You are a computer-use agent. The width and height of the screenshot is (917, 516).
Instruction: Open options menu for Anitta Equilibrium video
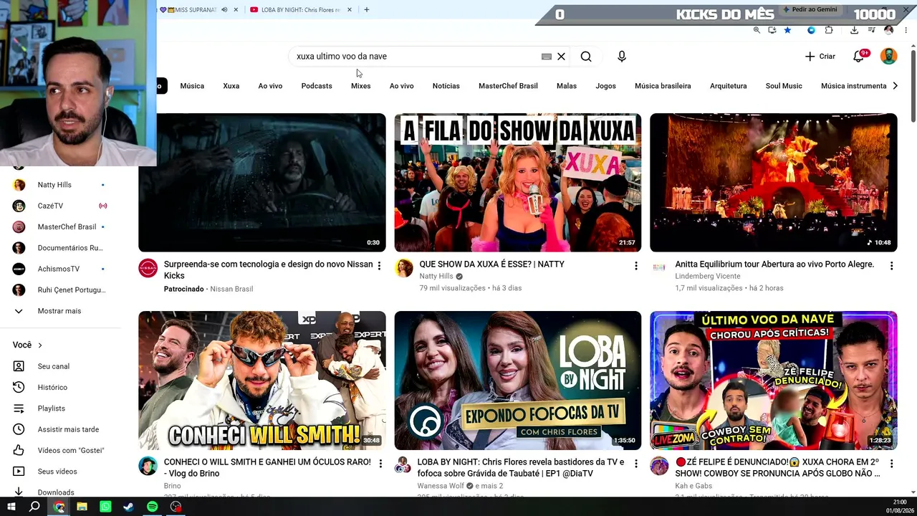coord(891,266)
